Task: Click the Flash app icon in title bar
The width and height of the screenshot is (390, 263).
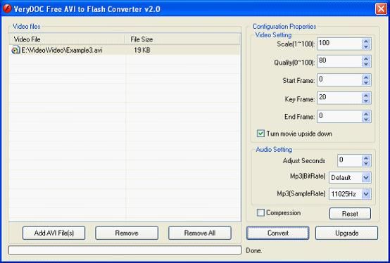Action: pos(7,9)
